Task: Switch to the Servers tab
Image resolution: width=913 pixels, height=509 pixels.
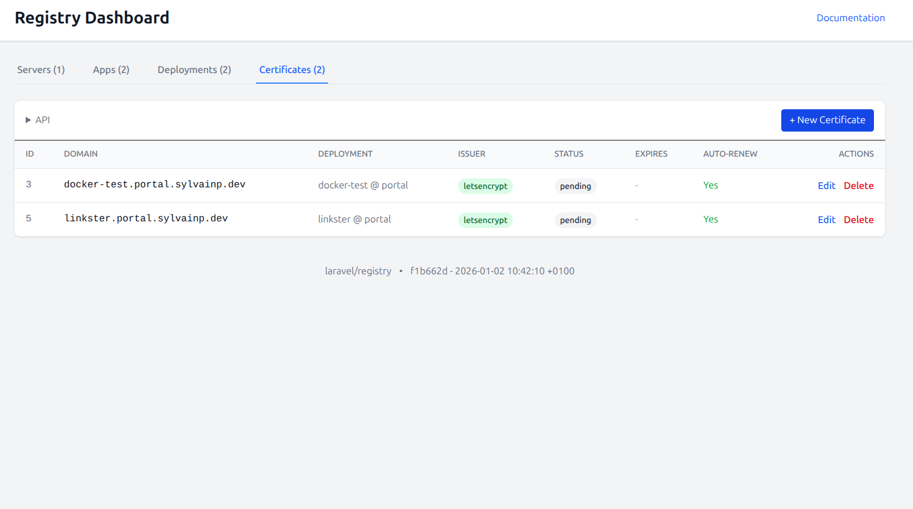Action: tap(41, 70)
